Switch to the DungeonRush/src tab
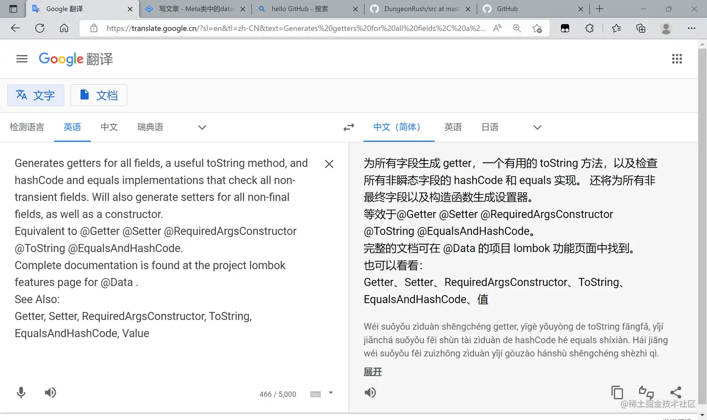707x420 pixels. (x=421, y=9)
